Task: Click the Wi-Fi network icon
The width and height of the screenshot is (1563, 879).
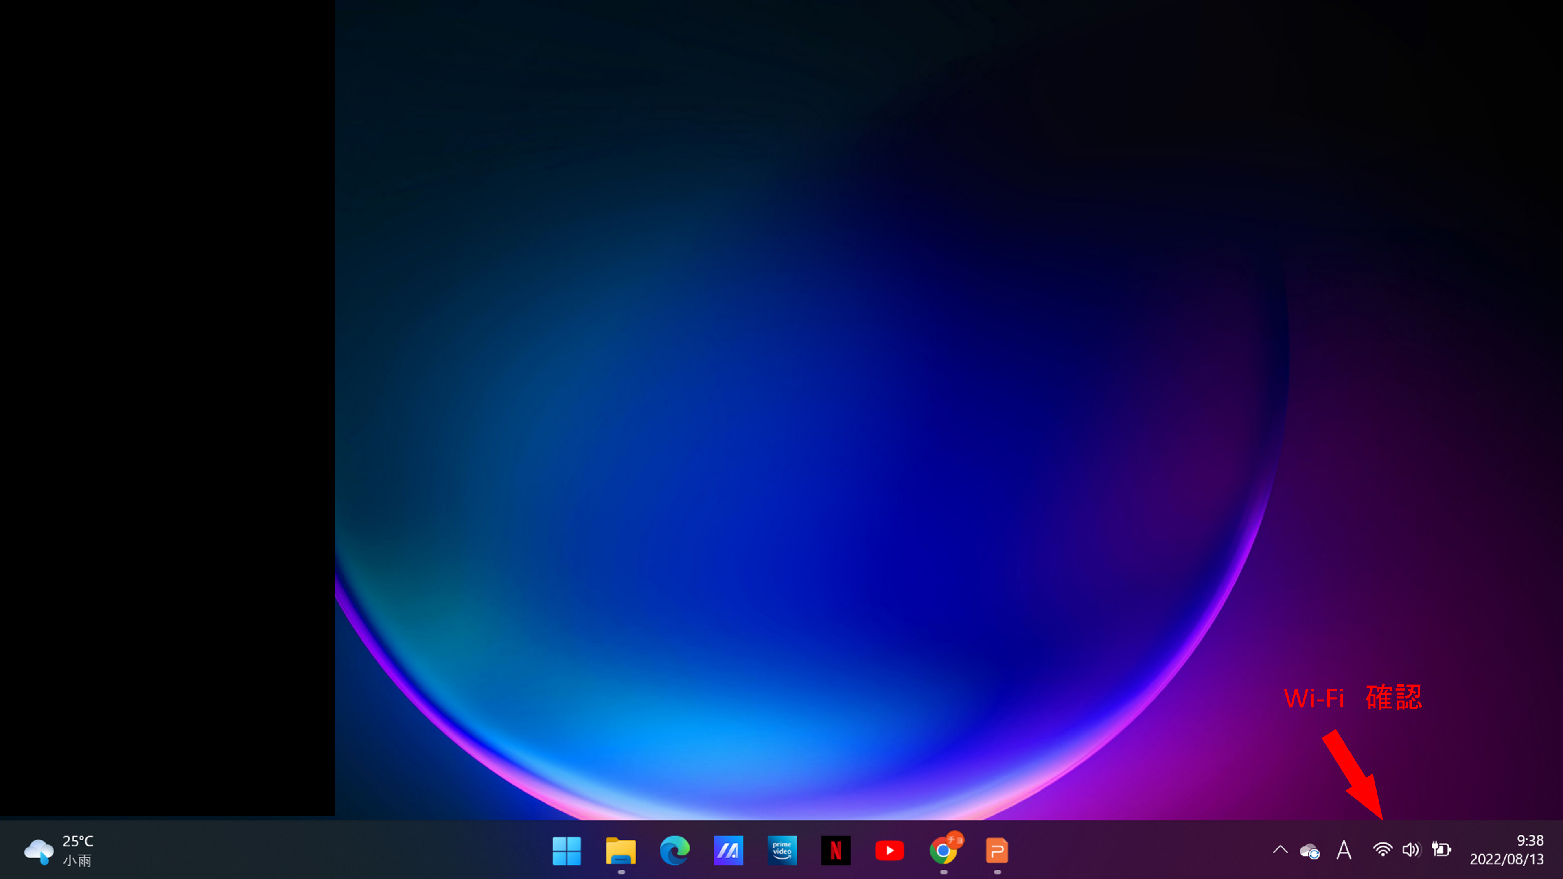Action: (x=1382, y=850)
